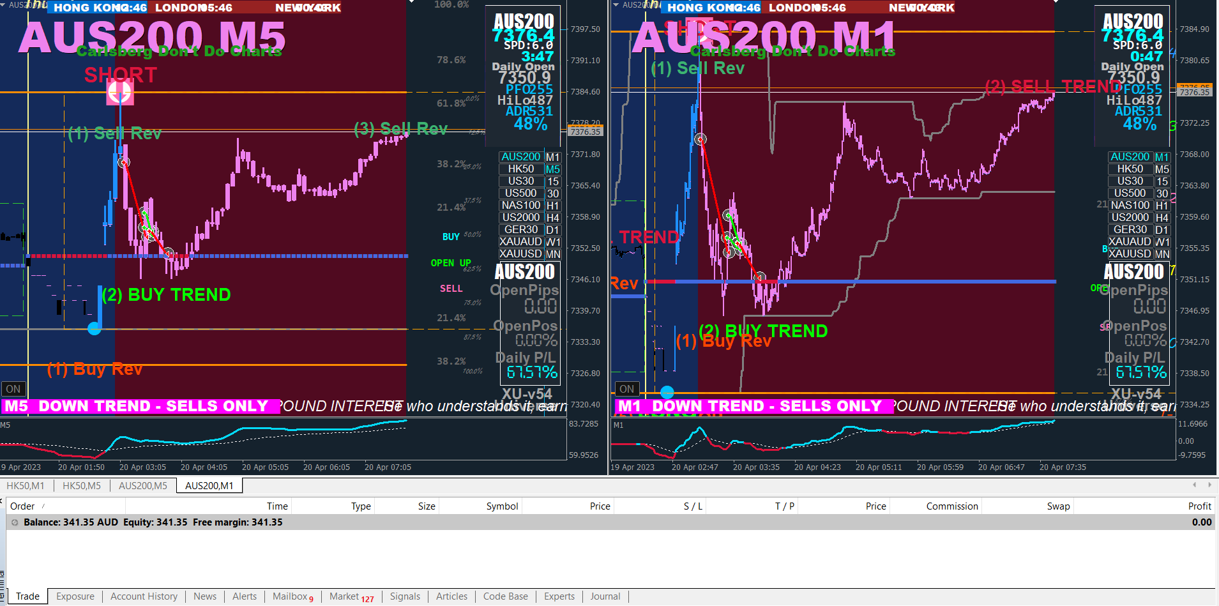Viewport: 1219px width, 606px height.
Task: Click XAUUSD symbol button on left M5 chart
Action: (x=521, y=254)
